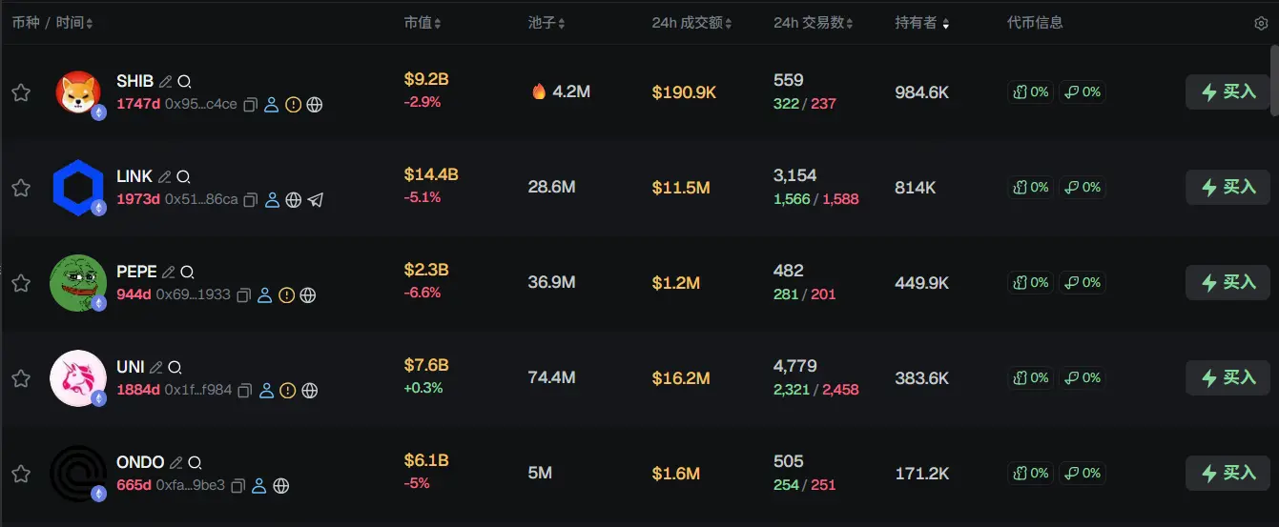
Task: Buy UNI using the 买入 button
Action: coord(1227,378)
